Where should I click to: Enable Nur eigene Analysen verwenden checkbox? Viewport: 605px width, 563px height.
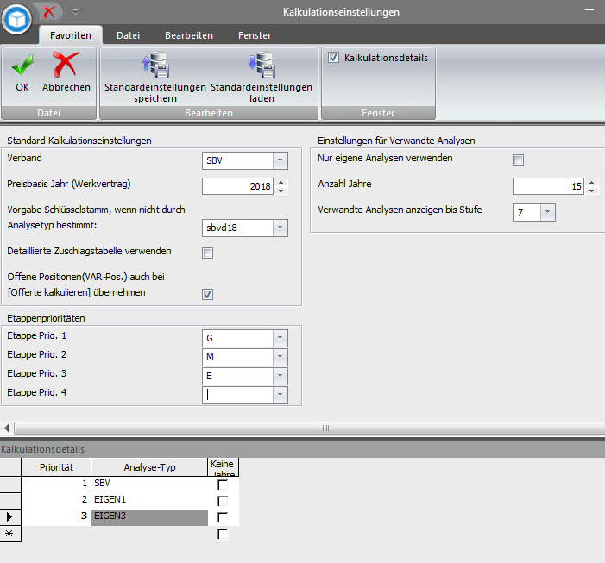pyautogui.click(x=518, y=160)
